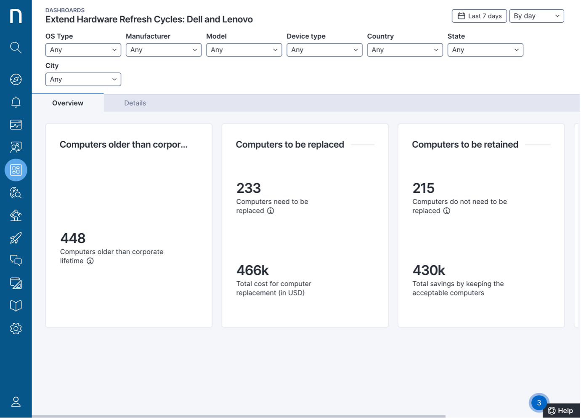
Task: Open the settings gear icon
Action: (x=16, y=328)
